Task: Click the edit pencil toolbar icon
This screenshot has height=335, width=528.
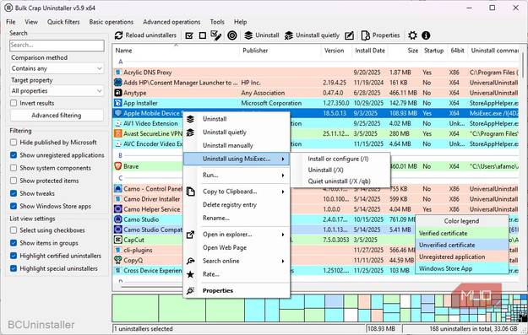Action: [x=350, y=35]
